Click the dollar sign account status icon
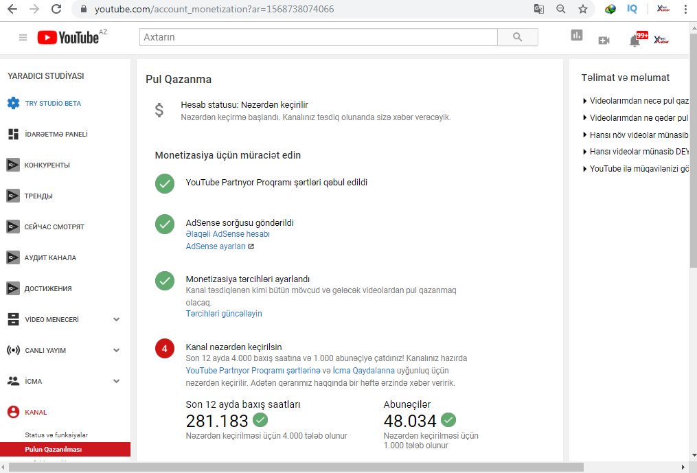697x473 pixels. pyautogui.click(x=159, y=110)
